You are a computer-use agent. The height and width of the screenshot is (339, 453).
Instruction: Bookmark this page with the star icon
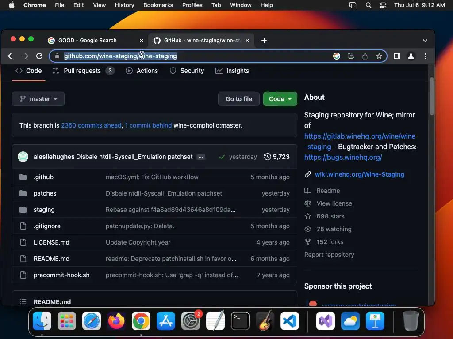coord(379,56)
